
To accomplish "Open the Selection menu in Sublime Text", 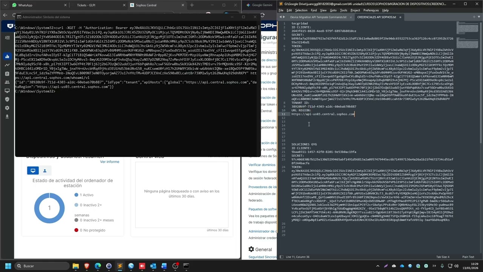I will 301,10.
